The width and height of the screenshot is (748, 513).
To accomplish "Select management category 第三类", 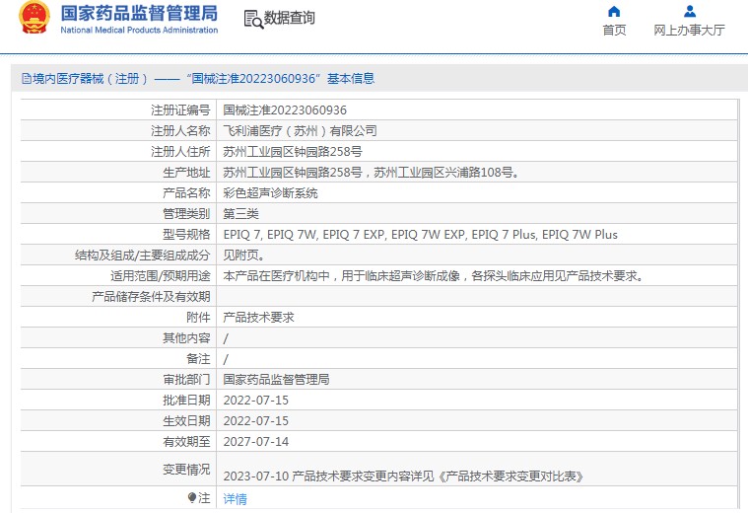I will pyautogui.click(x=240, y=214).
